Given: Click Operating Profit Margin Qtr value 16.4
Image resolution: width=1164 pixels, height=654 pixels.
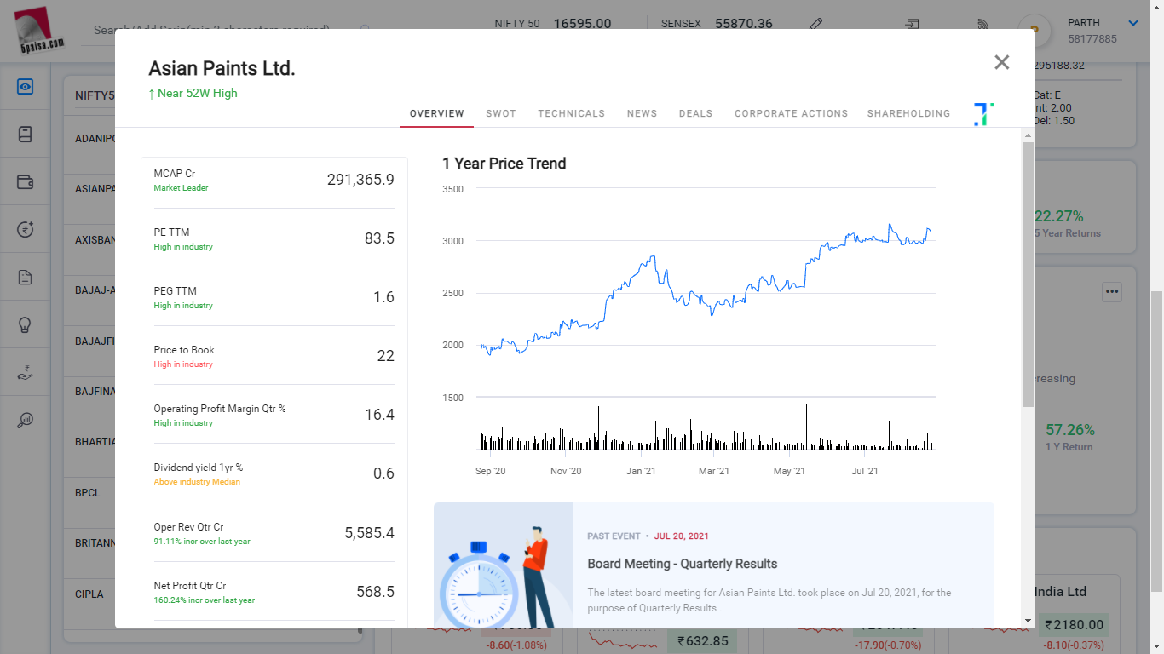Looking at the screenshot, I should pyautogui.click(x=379, y=415).
